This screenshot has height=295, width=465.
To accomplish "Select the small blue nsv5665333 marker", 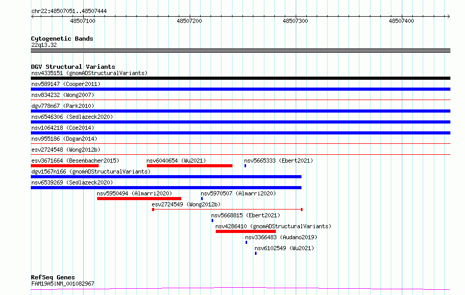I will pos(245,166).
